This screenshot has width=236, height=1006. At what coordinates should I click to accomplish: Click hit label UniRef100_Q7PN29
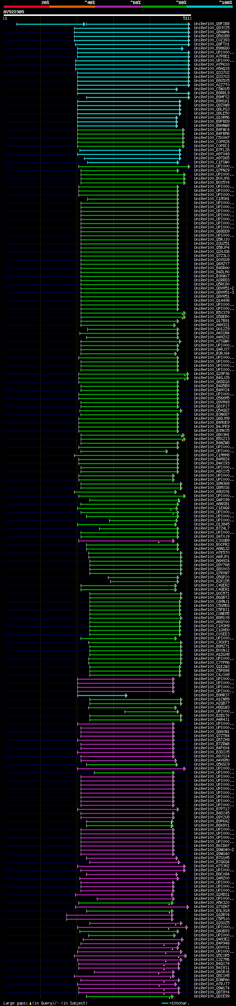[212, 170]
